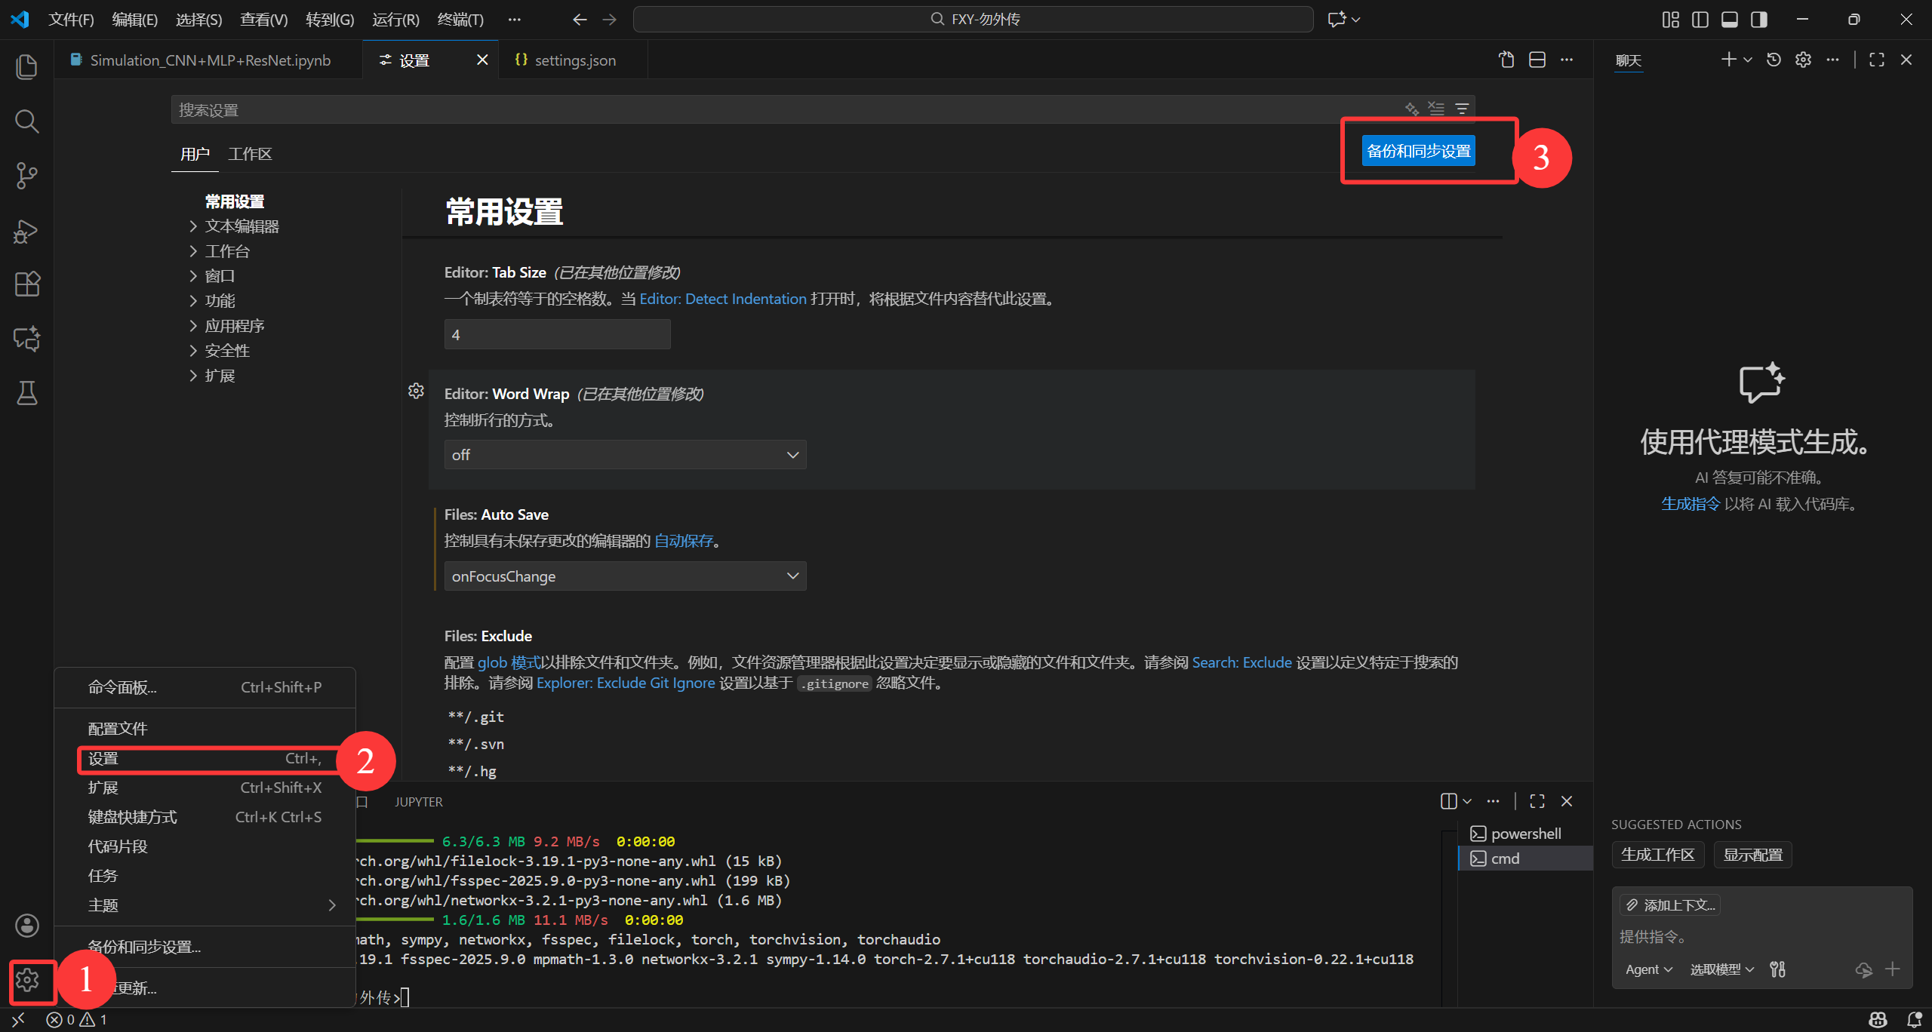Click the Accounts icon in activity bar

click(26, 926)
